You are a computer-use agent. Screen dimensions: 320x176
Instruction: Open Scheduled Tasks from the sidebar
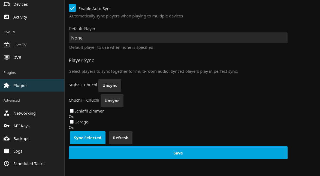coord(7,163)
